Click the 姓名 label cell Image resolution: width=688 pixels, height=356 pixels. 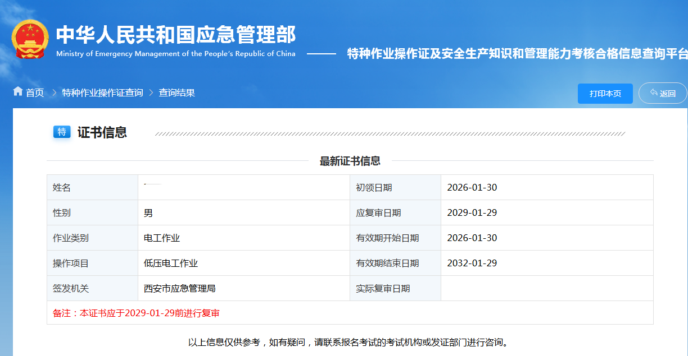92,187
